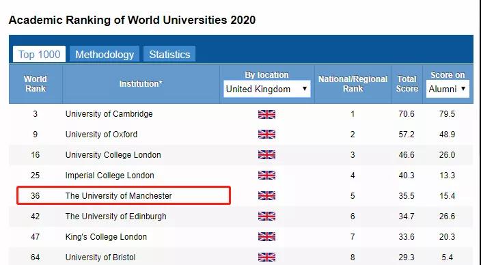
Task: Select alumni score 20.3 cell
Action: pyautogui.click(x=447, y=237)
